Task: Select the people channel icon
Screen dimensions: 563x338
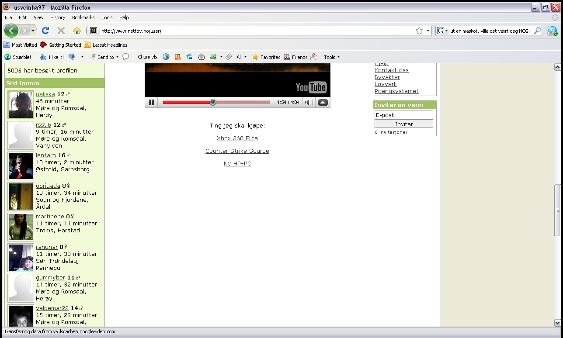Action: point(178,57)
